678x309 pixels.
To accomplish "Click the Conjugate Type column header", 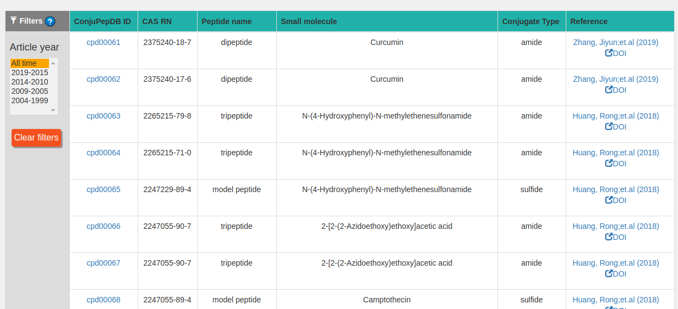I will tap(531, 21).
